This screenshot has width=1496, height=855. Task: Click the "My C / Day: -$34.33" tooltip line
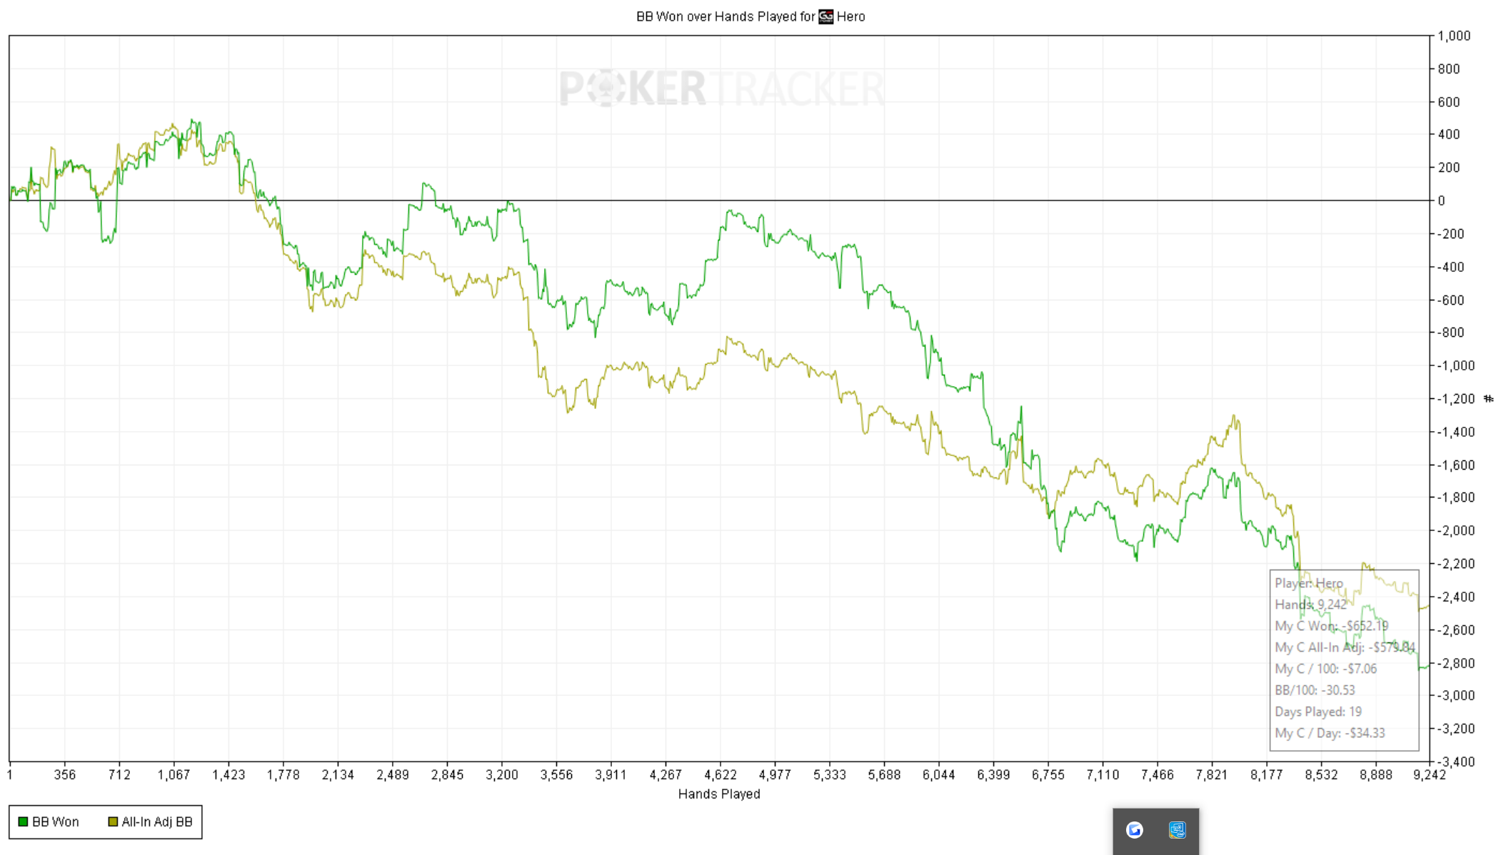1330,733
